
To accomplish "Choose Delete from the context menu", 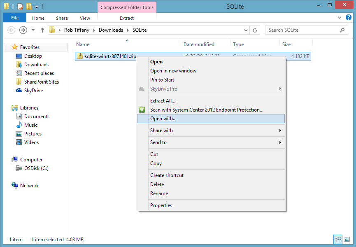I will click(211, 184).
